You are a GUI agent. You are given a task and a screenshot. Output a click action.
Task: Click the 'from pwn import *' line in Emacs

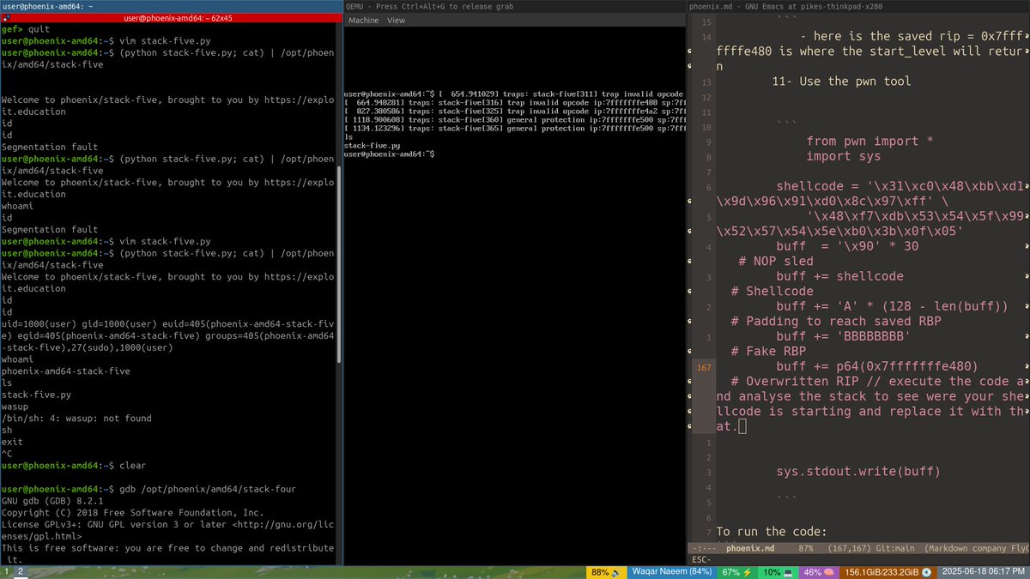[869, 141]
